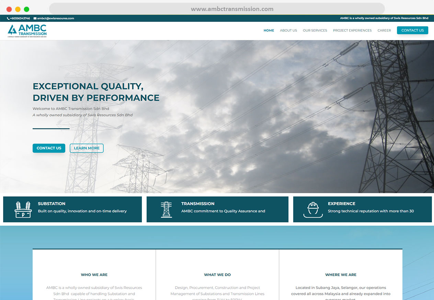This screenshot has height=300, width=434.
Task: Click the Learn More button
Action: coord(87,148)
